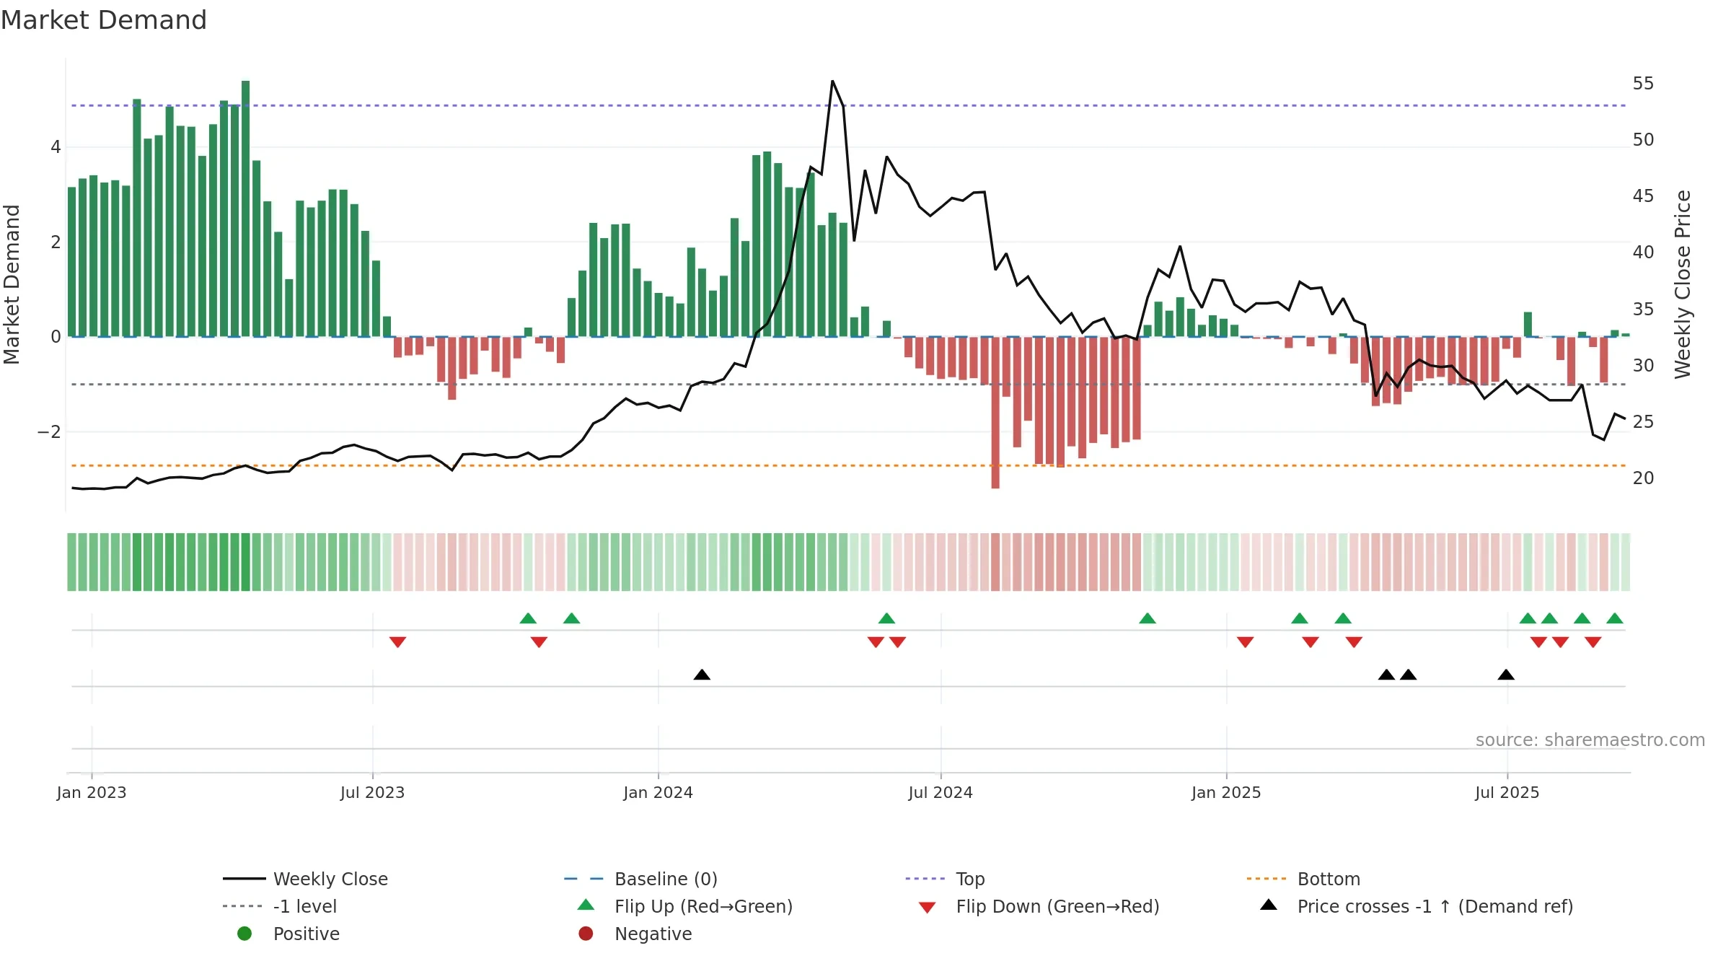This screenshot has height=974, width=1731.
Task: Click price axis tick label 55
Action: point(1643,84)
